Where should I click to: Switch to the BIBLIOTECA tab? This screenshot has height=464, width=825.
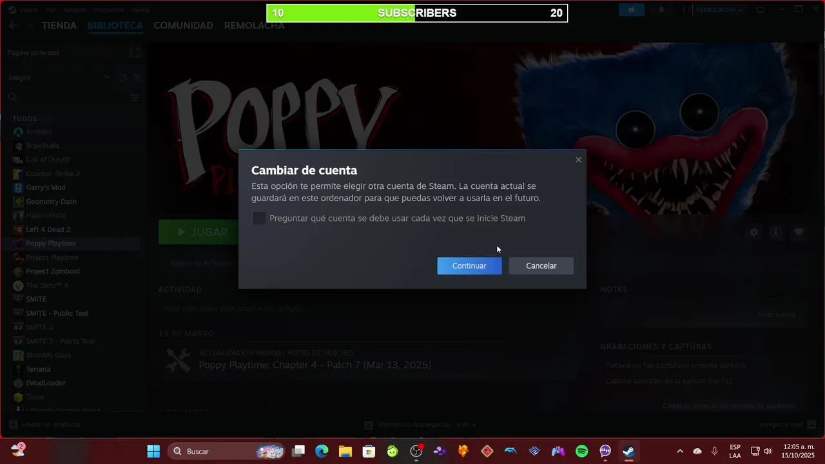pos(115,26)
